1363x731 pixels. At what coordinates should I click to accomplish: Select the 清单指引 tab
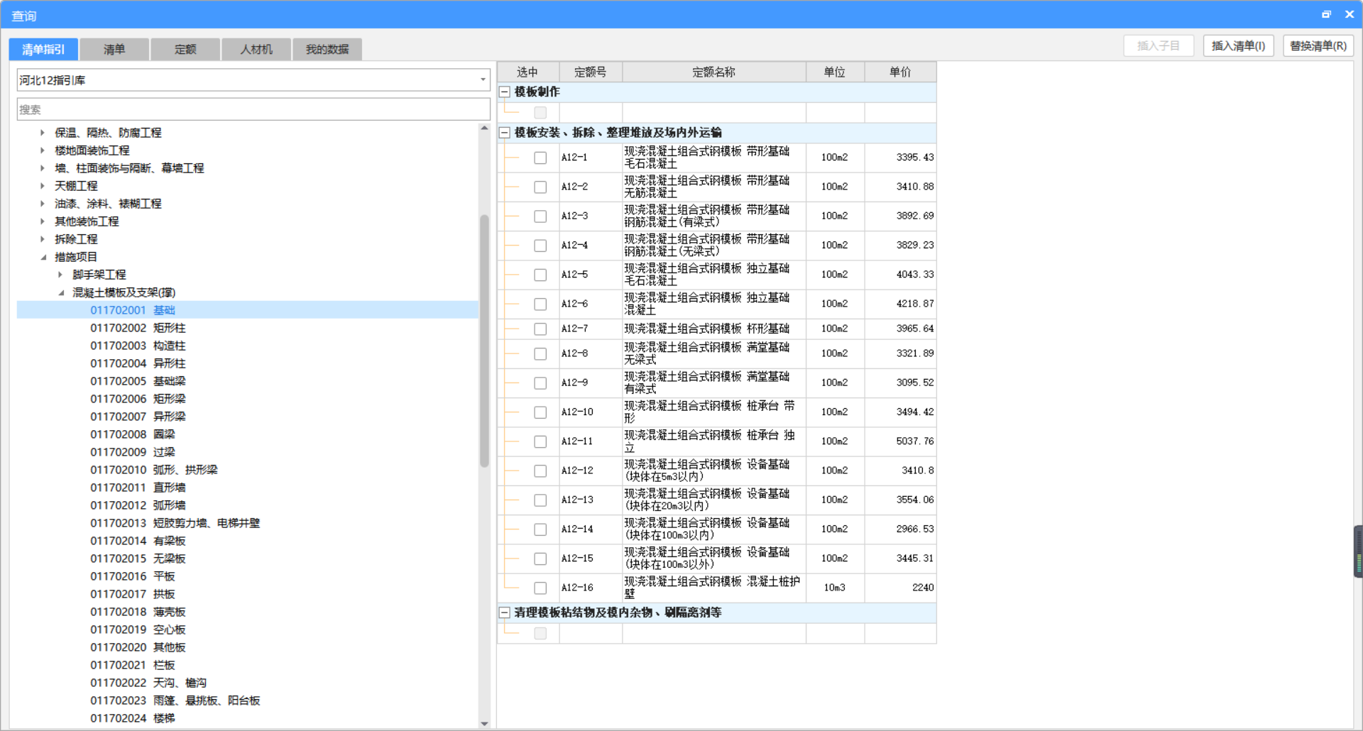[x=43, y=49]
